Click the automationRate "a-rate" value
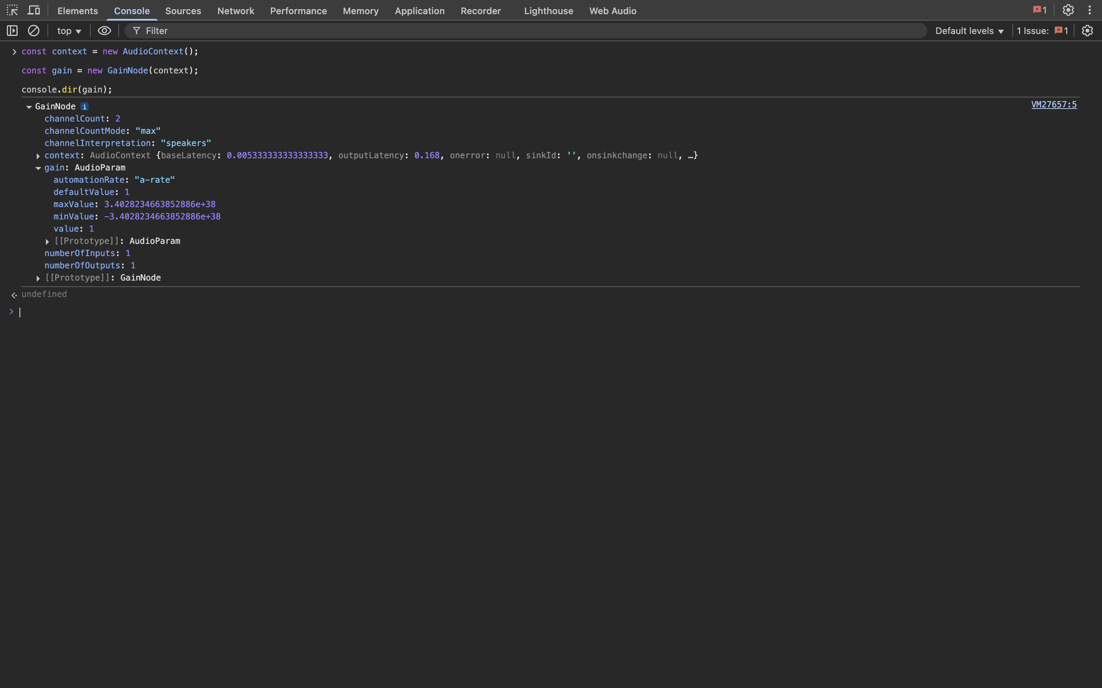Screen dimensions: 1102x688 155,180
